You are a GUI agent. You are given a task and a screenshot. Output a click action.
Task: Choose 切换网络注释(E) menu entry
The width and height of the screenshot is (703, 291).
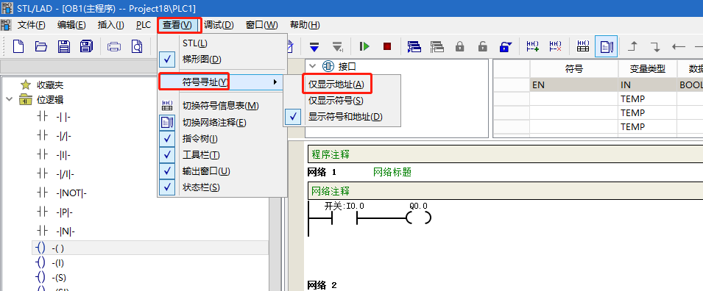click(222, 122)
